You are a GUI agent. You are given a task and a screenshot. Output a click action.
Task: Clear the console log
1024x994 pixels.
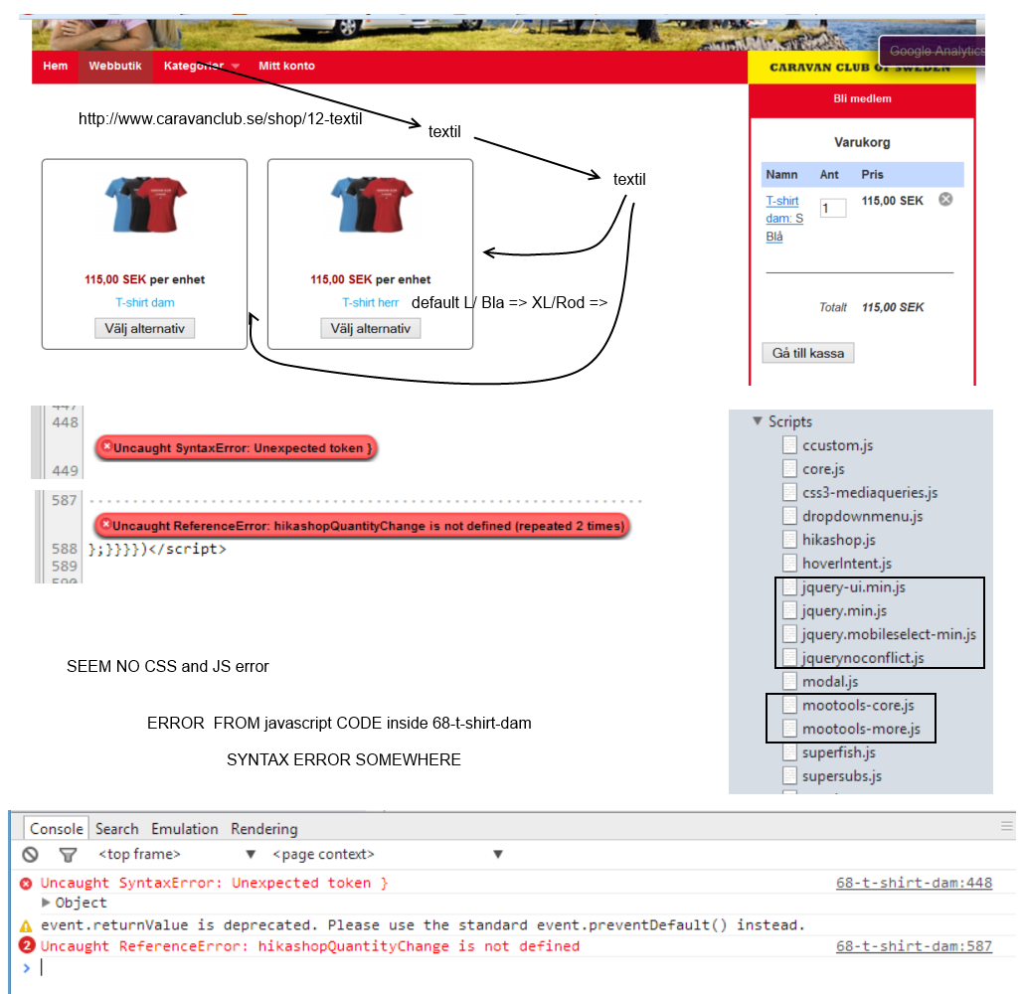click(x=30, y=854)
